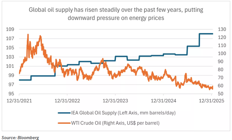
Task: Click the 95 value on the left axis
Action: [x=12, y=94]
